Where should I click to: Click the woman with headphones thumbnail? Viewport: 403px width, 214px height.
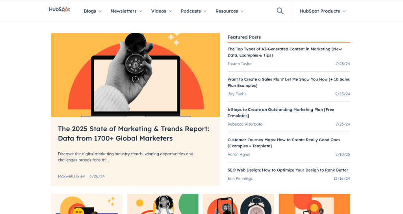pyautogui.click(x=163, y=204)
